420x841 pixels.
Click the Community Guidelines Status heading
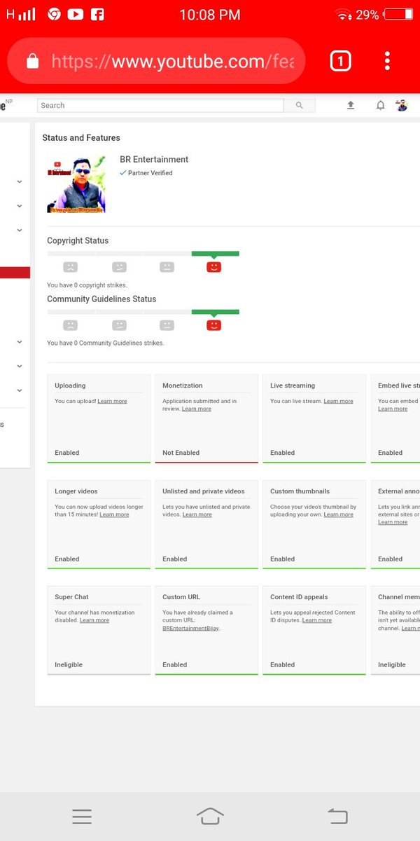pyautogui.click(x=101, y=299)
